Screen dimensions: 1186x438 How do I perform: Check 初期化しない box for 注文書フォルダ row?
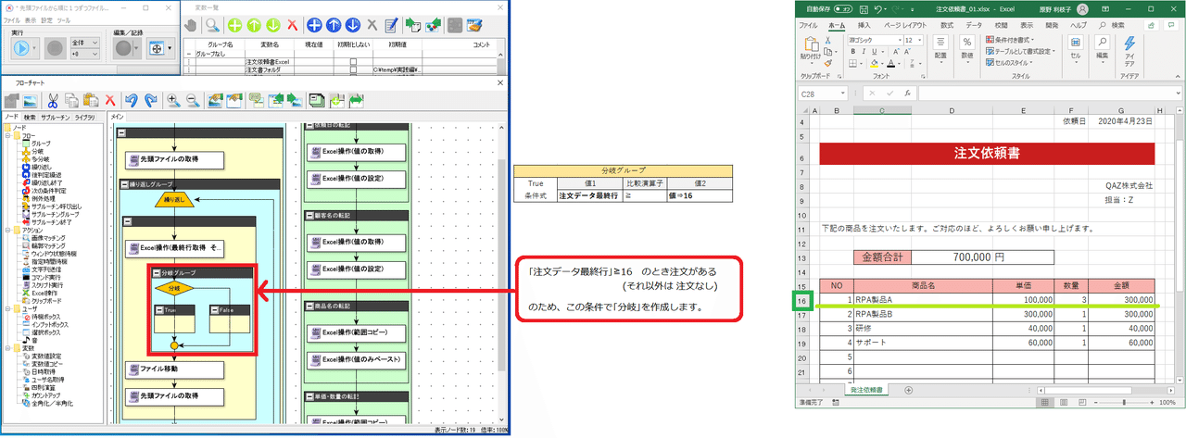click(353, 69)
